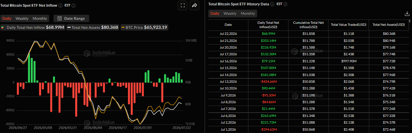Switch history table to Weekly
Viewport: 412px width, 133px height.
230,13
